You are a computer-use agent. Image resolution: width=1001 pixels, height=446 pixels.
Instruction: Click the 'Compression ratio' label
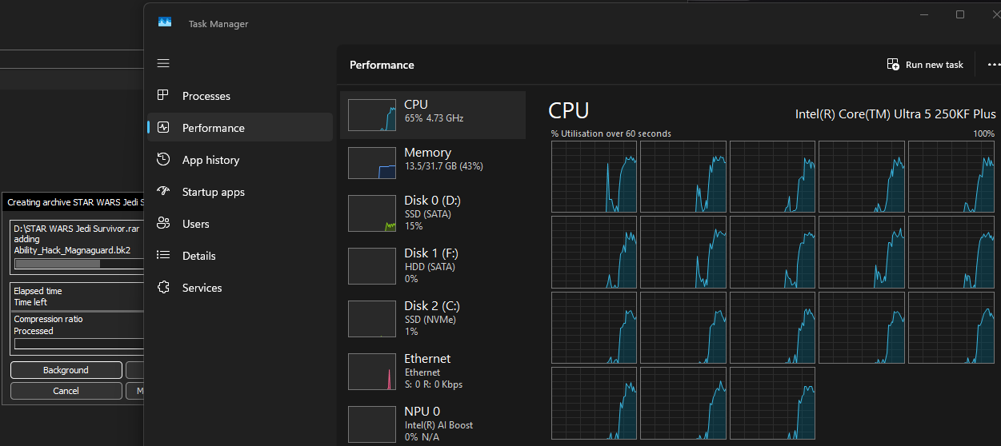point(48,319)
